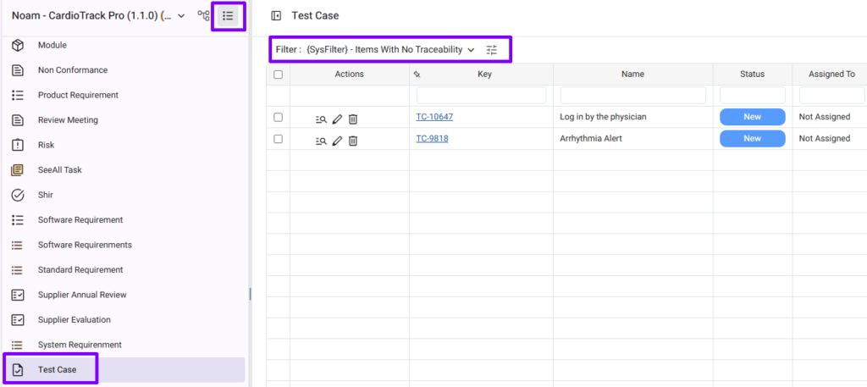Viewport: 867px width, 387px height.
Task: Delete TC-9818 using its trash icon
Action: pyautogui.click(x=353, y=141)
